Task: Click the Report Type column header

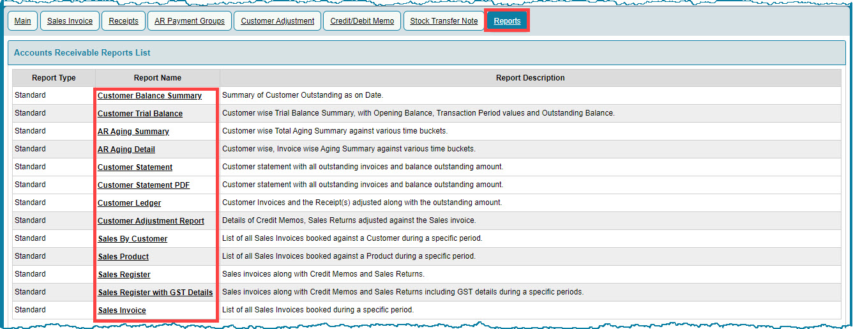Action: click(x=54, y=78)
